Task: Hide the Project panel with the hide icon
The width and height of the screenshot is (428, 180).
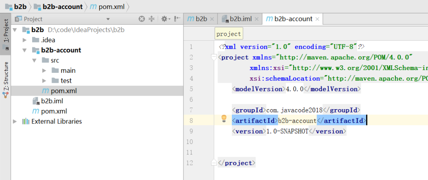Action: click(177, 19)
